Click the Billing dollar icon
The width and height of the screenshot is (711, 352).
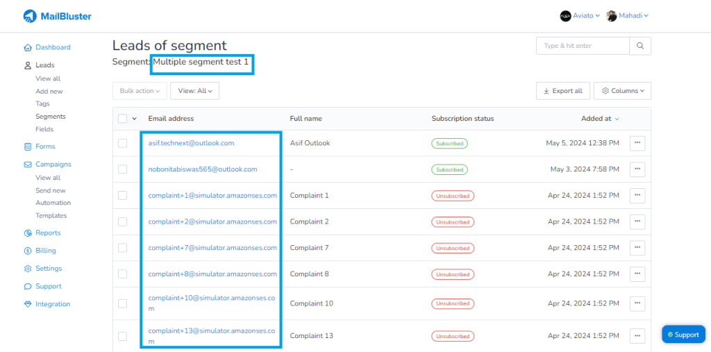tap(28, 251)
